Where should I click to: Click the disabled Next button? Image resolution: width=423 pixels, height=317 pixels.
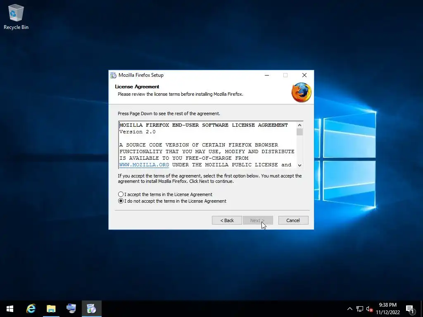click(258, 220)
